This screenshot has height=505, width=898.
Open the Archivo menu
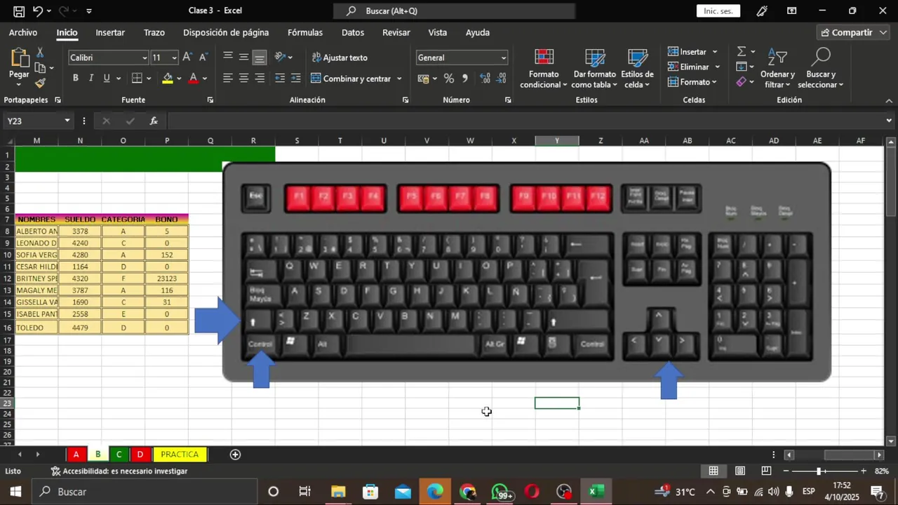coord(23,32)
